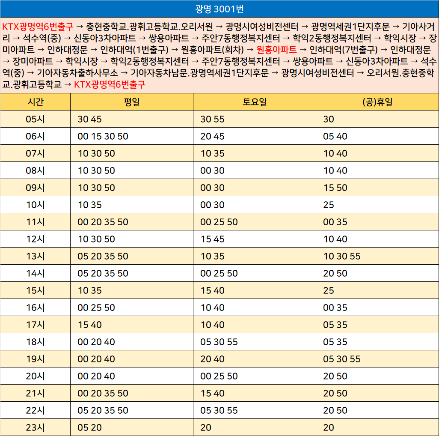This screenshot has width=439, height=436.
Task: Click Saturday '00 25 50' in the 20시 row
Action: click(x=219, y=376)
